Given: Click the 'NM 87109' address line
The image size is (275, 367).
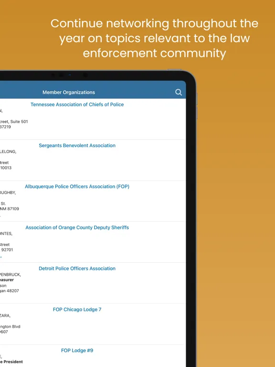Looking at the screenshot, I should [x=10, y=208].
